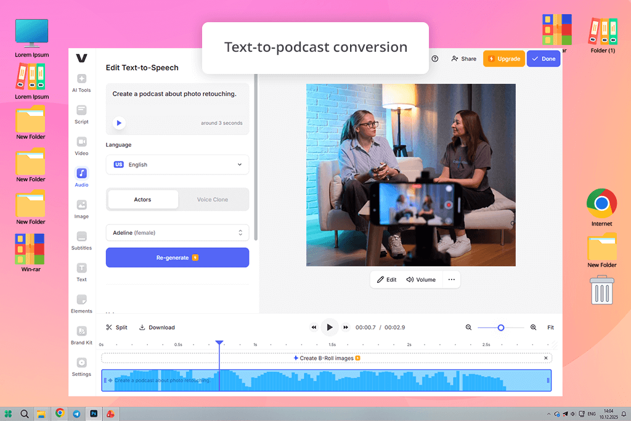This screenshot has height=421, width=631.
Task: Download the audio from the timeline toolbar
Action: pos(157,327)
